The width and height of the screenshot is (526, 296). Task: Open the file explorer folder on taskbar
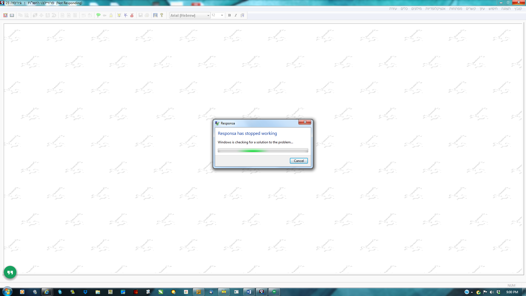tap(98, 292)
